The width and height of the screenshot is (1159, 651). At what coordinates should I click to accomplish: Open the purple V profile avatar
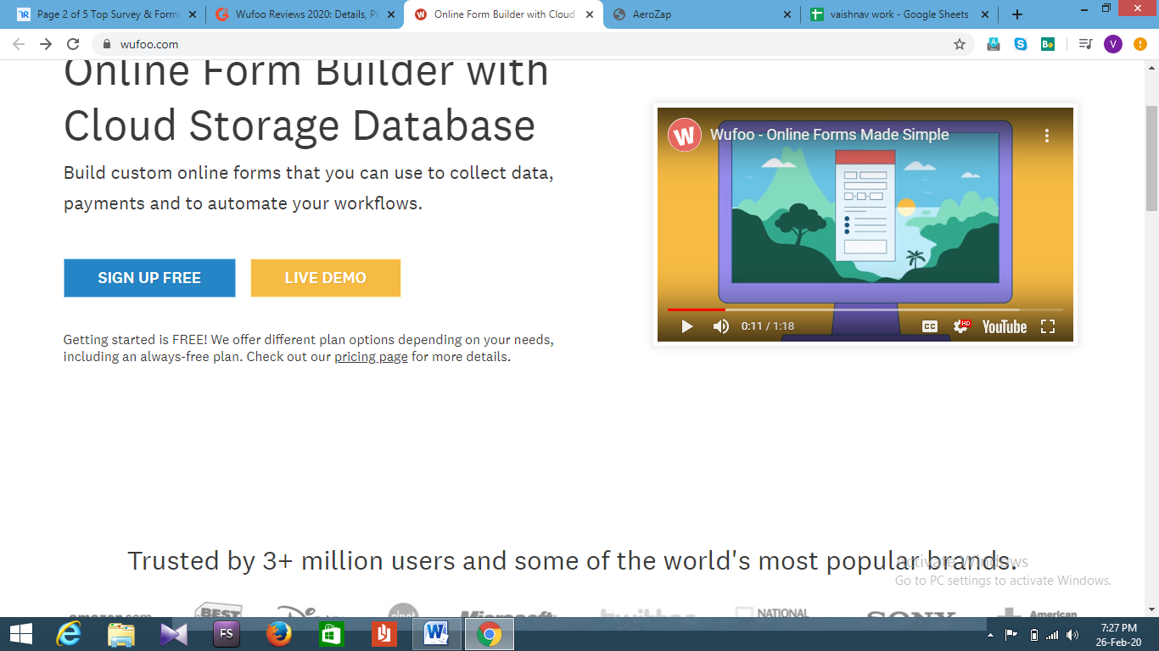(x=1112, y=44)
